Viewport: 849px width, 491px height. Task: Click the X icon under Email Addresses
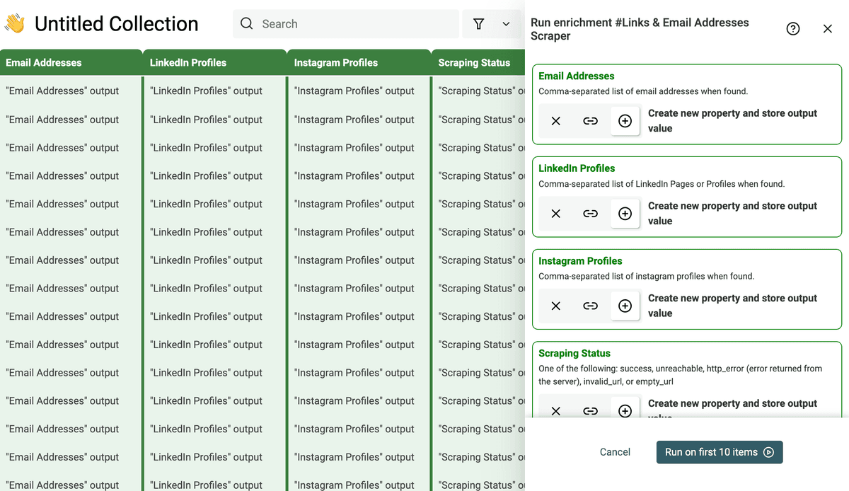coord(556,121)
